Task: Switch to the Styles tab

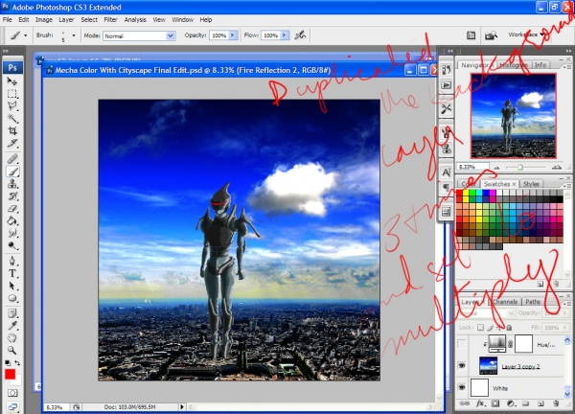Action: tap(531, 184)
